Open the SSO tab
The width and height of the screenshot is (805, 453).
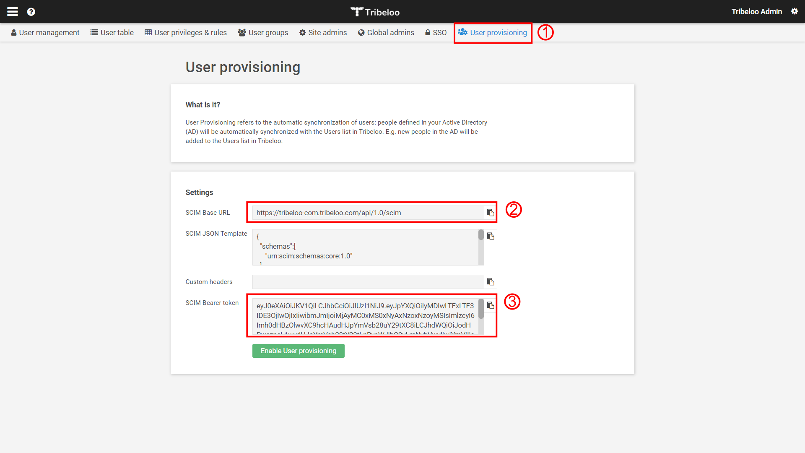pos(436,33)
